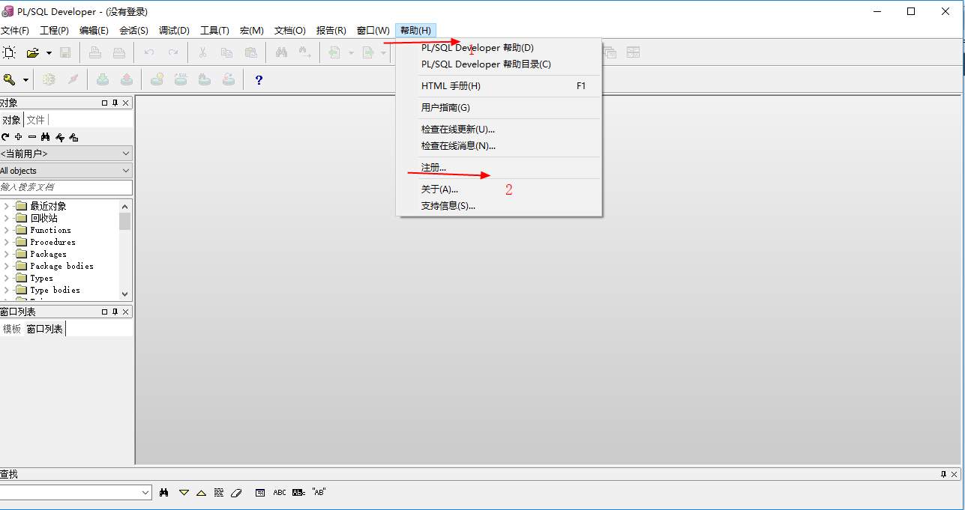Expand the Procedures tree node

6,242
